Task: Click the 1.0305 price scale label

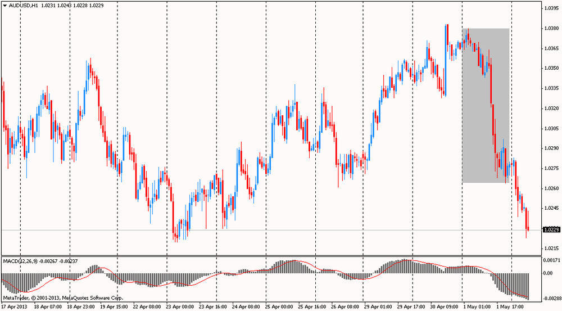Action: click(551, 129)
